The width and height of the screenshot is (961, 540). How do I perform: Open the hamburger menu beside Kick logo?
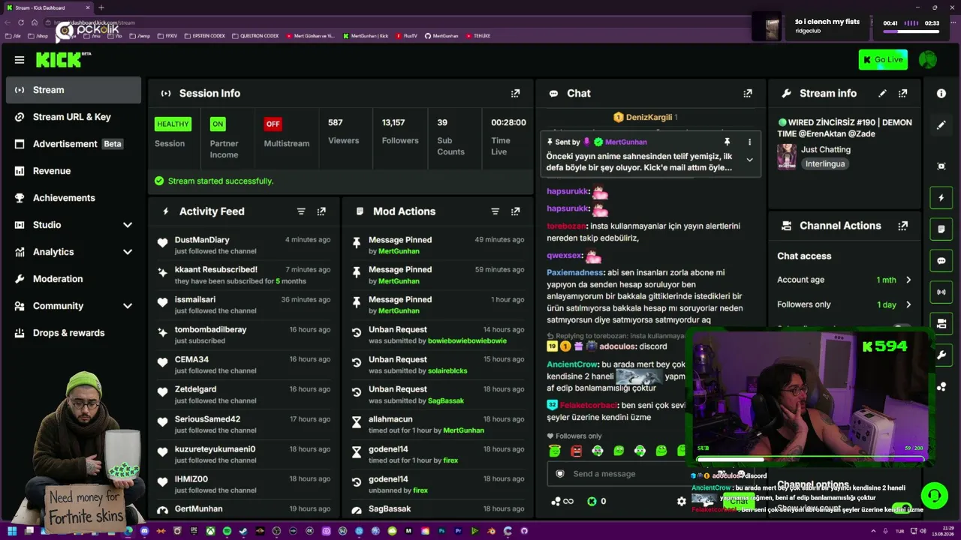coord(20,60)
